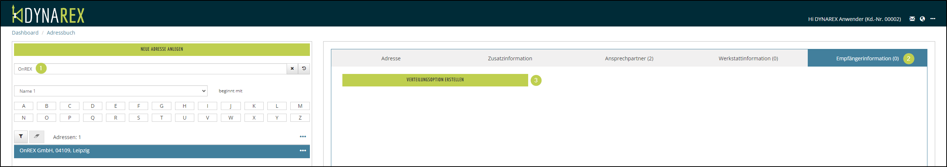Open the mail envelope icon in header
947x167 pixels.
(x=912, y=19)
